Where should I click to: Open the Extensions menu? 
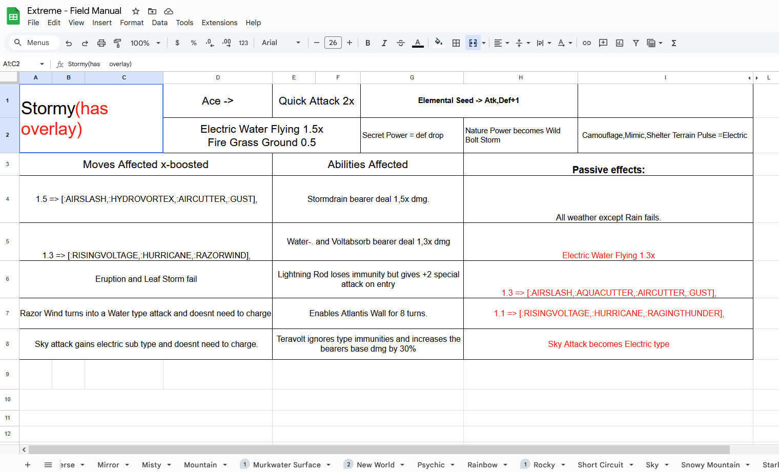[219, 23]
